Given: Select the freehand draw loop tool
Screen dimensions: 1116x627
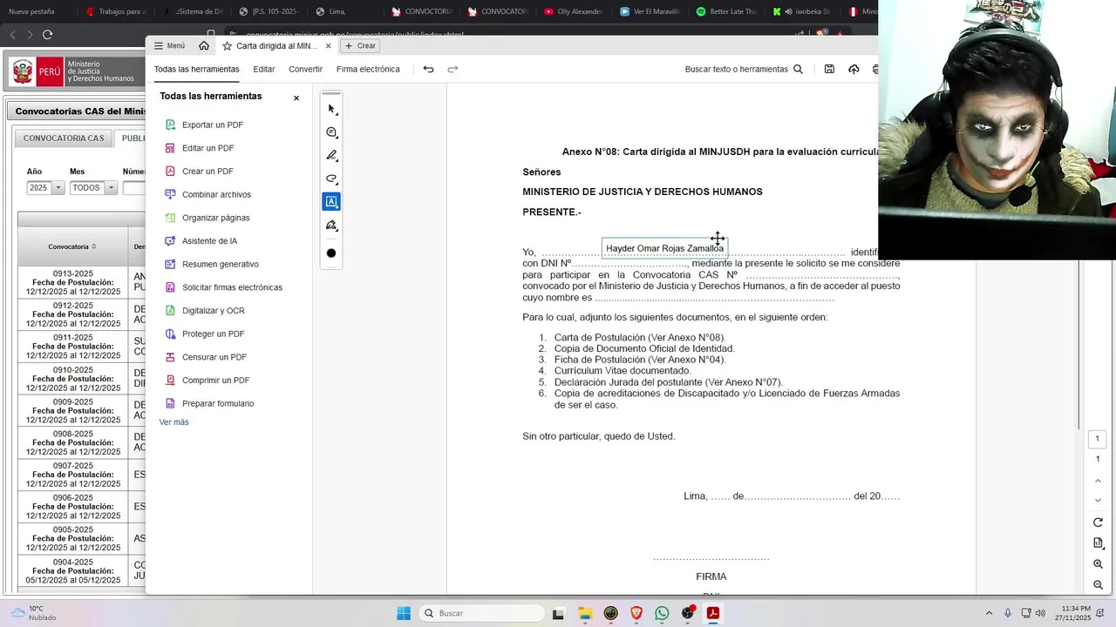Looking at the screenshot, I should tap(331, 179).
